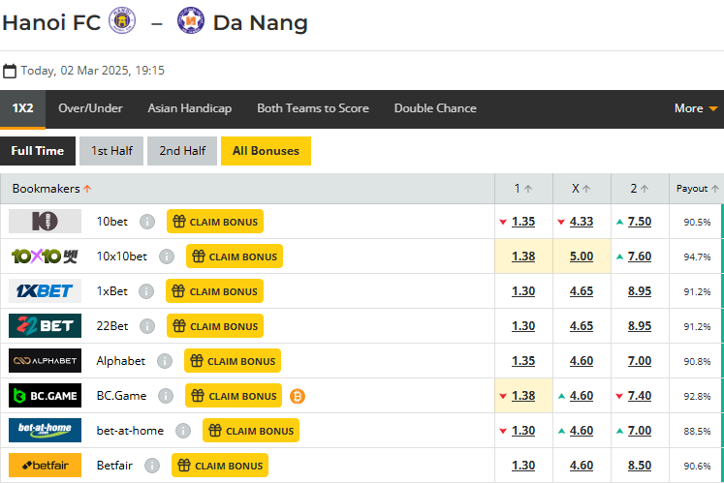724x483 pixels.
Task: Click the info icon next to Alphabet
Action: [x=165, y=361]
